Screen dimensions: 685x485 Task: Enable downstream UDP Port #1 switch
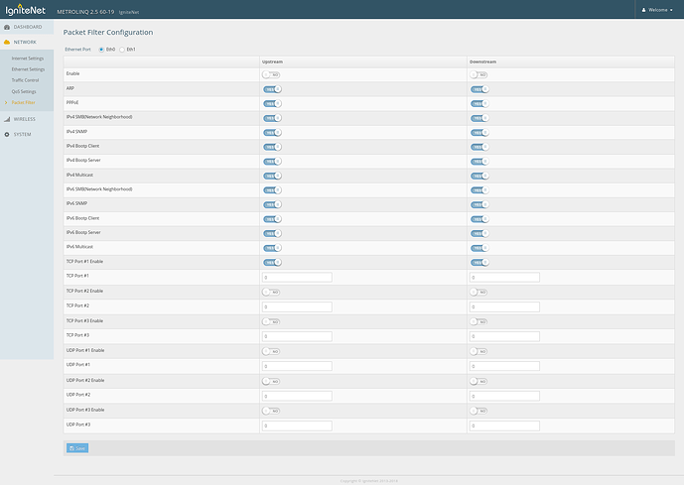coord(479,351)
